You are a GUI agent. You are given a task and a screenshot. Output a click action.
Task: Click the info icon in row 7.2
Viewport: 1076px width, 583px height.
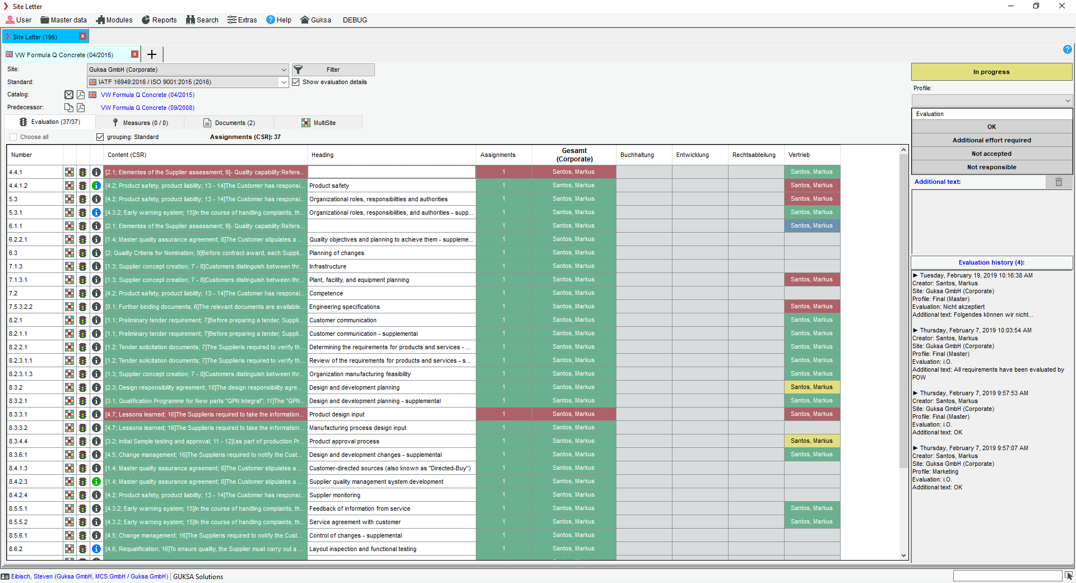click(96, 293)
